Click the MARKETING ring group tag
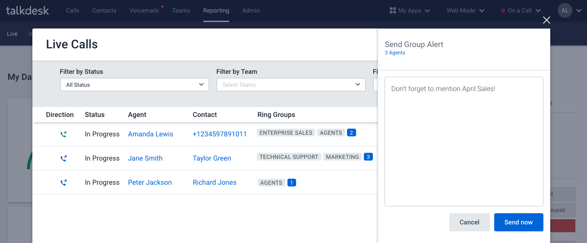 click(343, 157)
